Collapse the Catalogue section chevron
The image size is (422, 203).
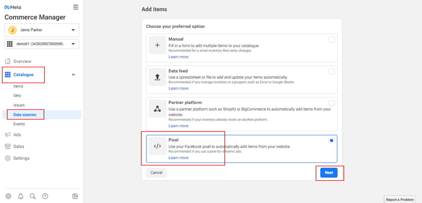pos(73,75)
